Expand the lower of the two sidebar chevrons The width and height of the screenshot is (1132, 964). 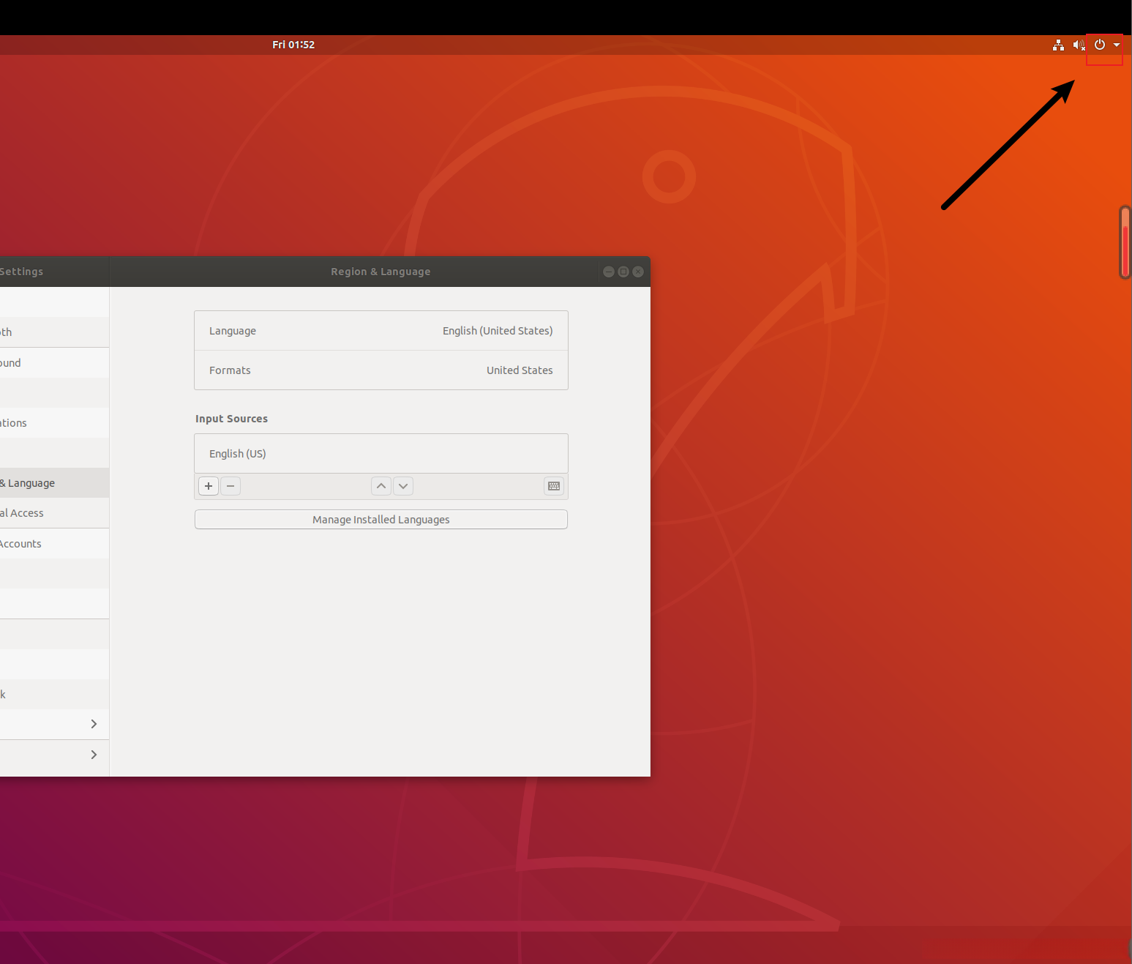[x=94, y=755]
